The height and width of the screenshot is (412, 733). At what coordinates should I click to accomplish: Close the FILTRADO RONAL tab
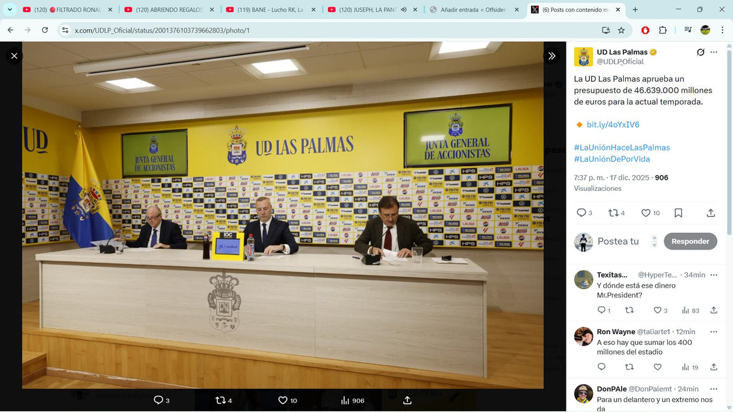tap(110, 10)
